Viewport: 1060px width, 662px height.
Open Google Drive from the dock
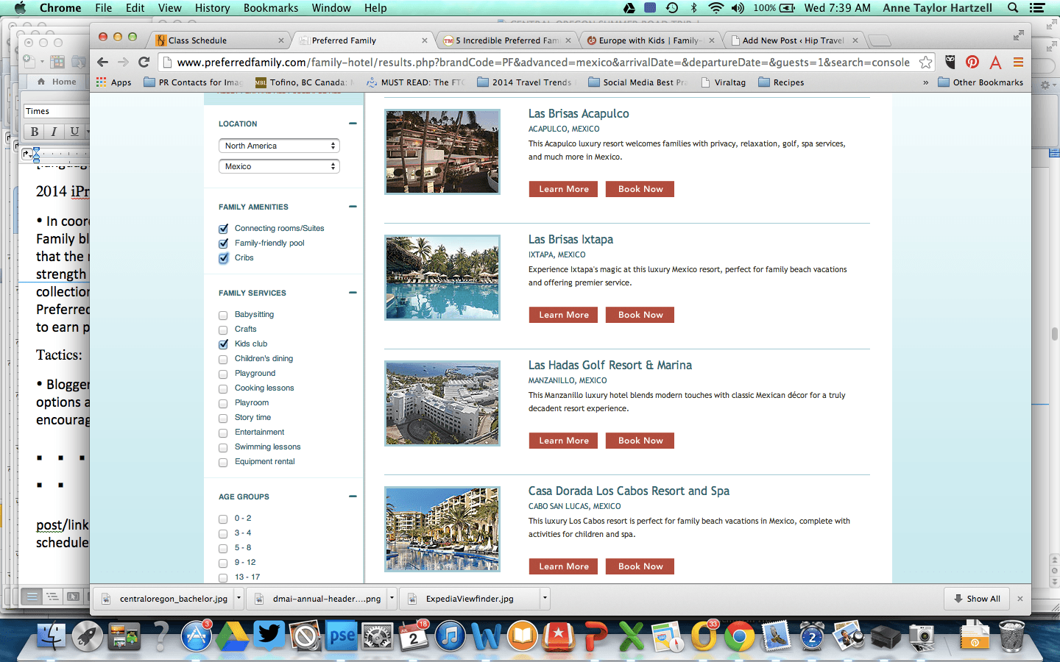(233, 636)
